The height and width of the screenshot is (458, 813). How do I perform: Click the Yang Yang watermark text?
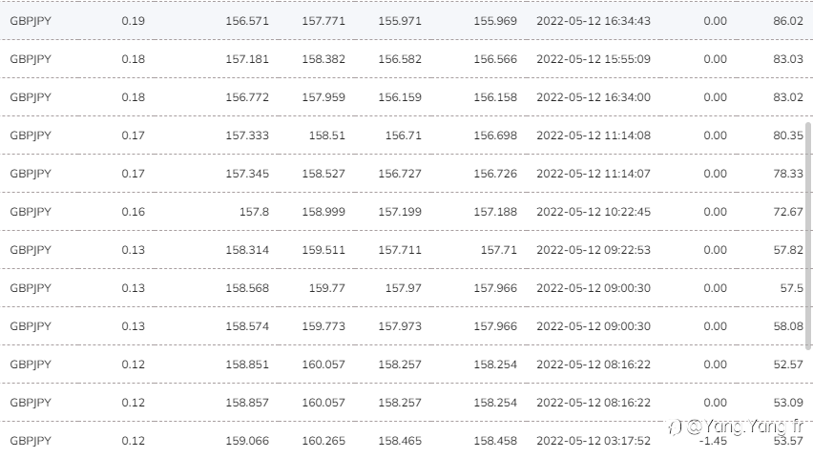pyautogui.click(x=734, y=427)
